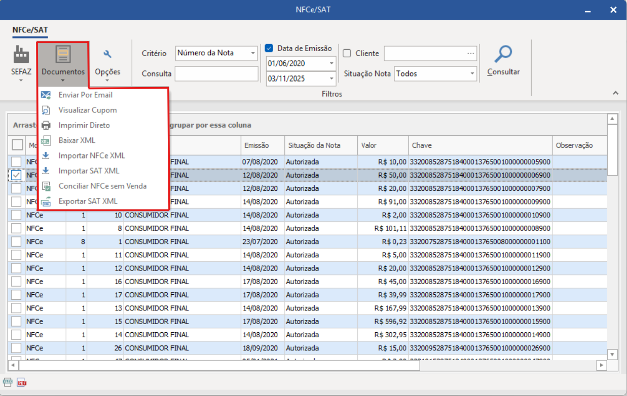Open the Situação Nota Todos dropdown
The image size is (627, 396).
(x=472, y=74)
